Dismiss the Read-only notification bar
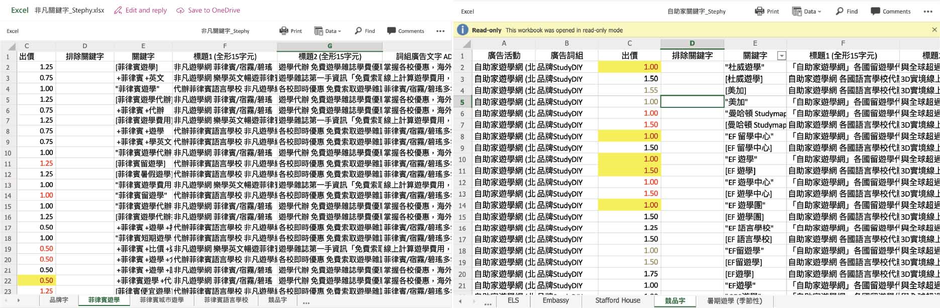This screenshot has width=940, height=308. click(x=934, y=30)
